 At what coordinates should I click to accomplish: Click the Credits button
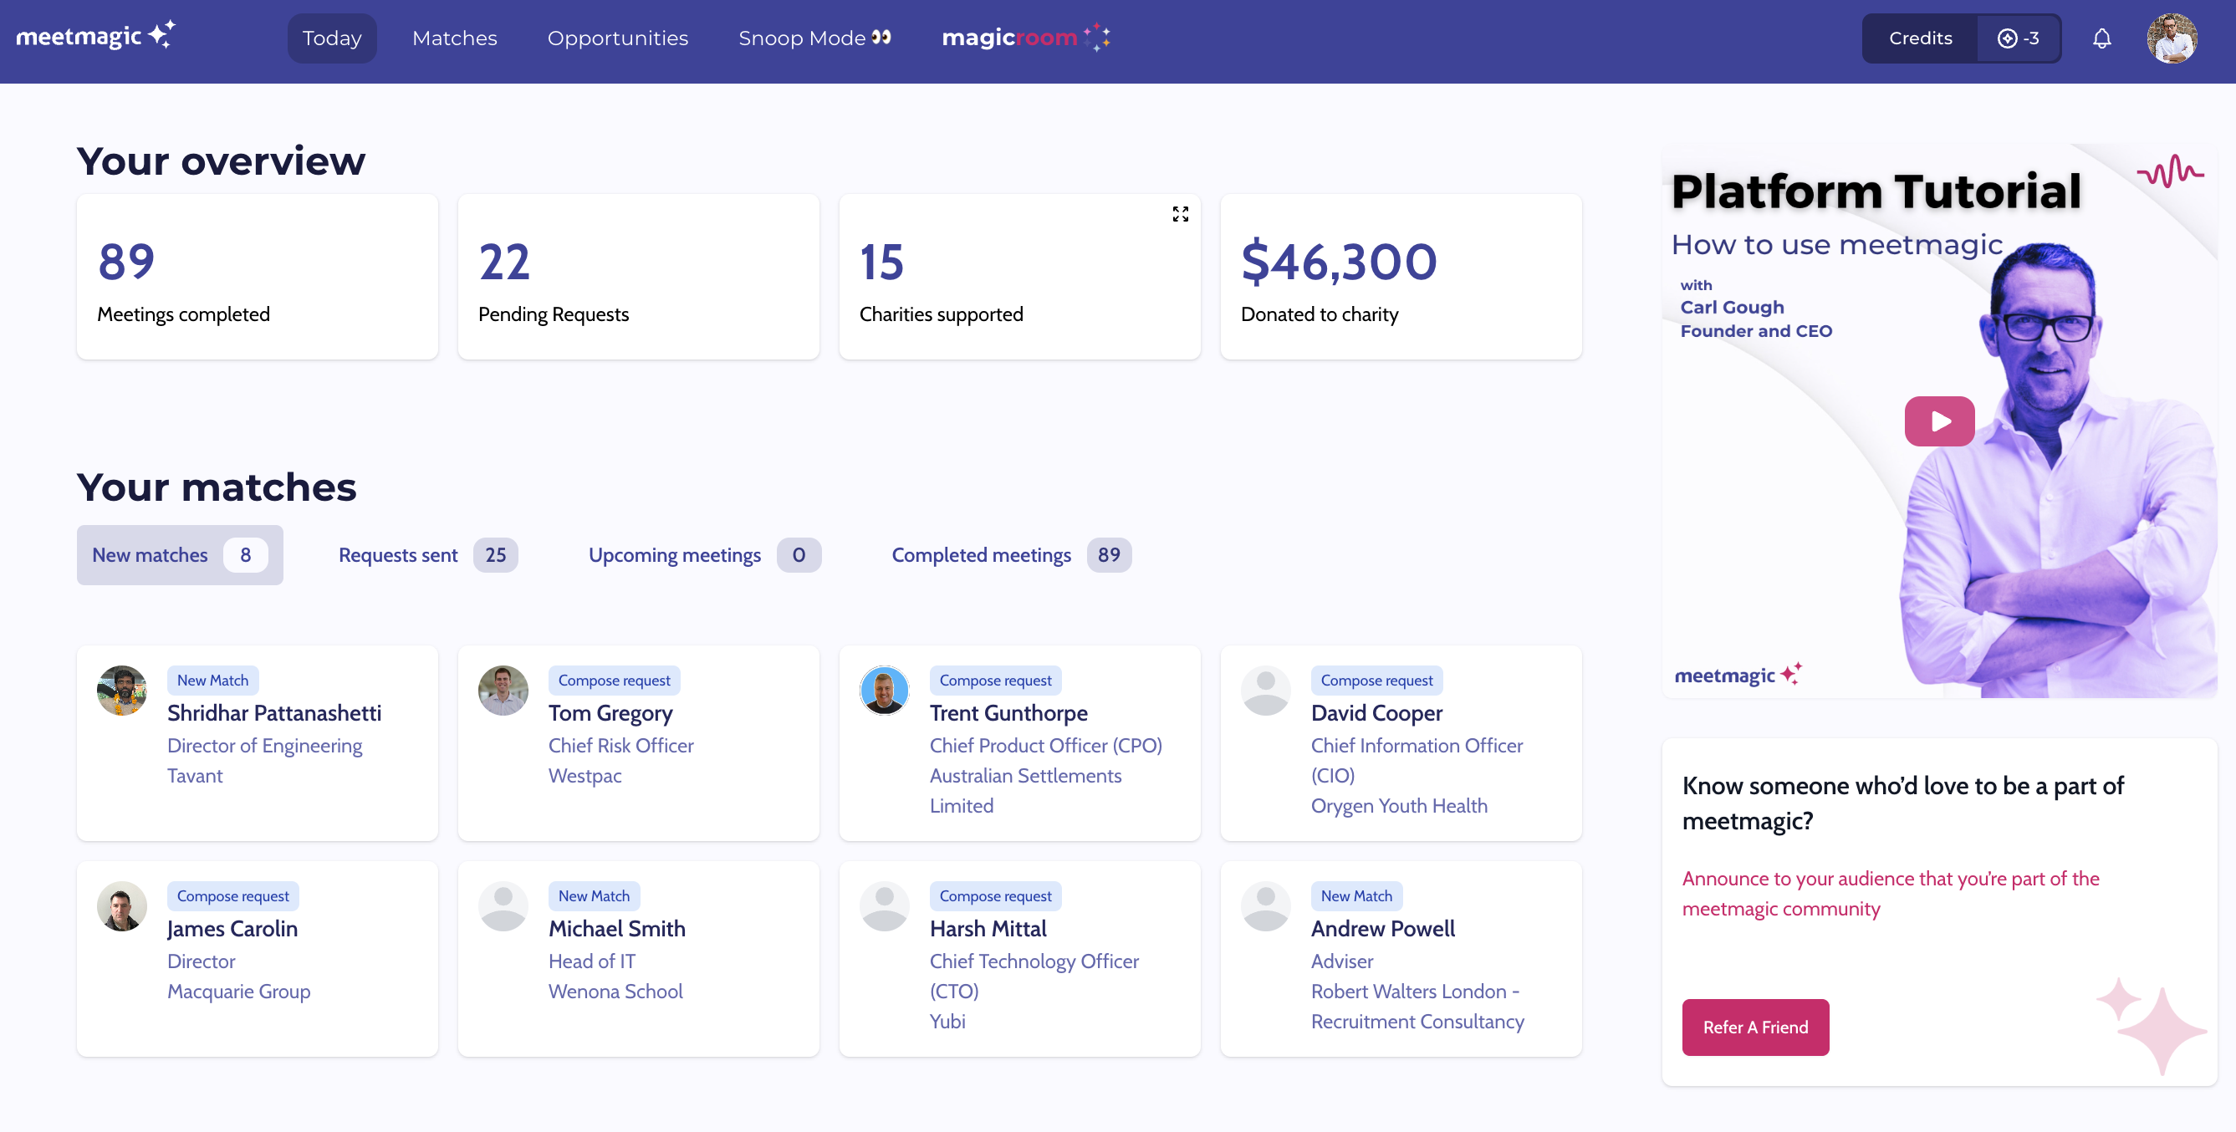tap(1920, 38)
